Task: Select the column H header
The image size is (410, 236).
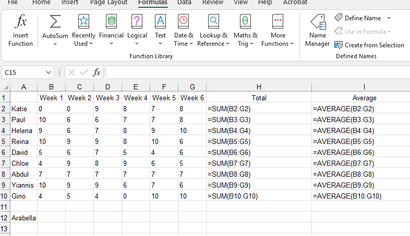Action: point(259,87)
